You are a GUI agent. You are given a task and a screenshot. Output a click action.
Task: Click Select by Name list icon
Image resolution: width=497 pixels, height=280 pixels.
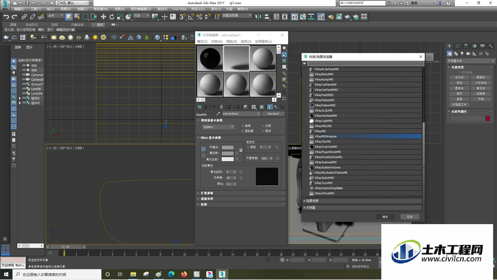click(x=77, y=17)
